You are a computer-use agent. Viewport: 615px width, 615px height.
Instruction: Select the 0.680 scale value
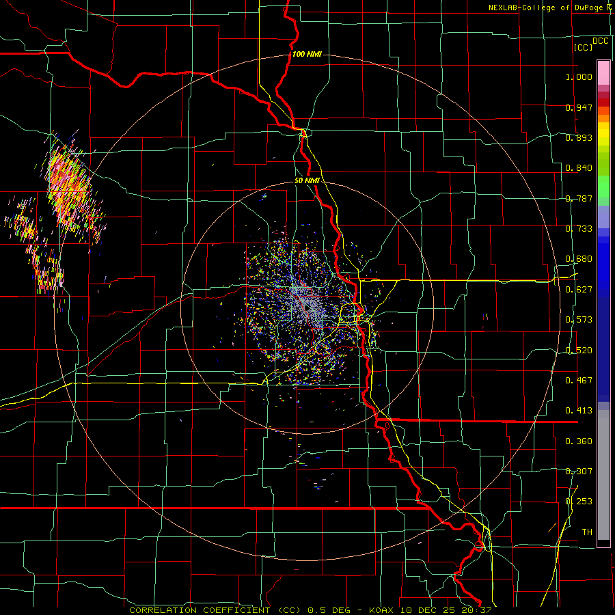pyautogui.click(x=579, y=259)
